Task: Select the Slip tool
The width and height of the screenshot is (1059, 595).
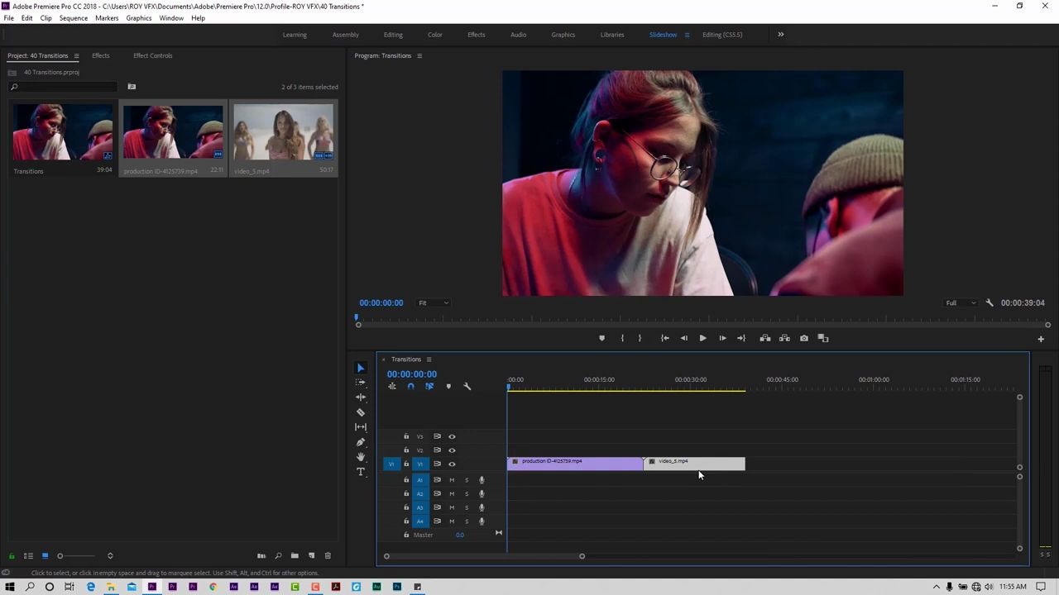Action: [361, 427]
